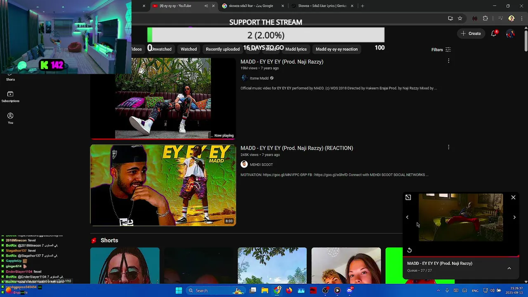Select the Unwatched filter chip
The height and width of the screenshot is (297, 528).
(161, 49)
